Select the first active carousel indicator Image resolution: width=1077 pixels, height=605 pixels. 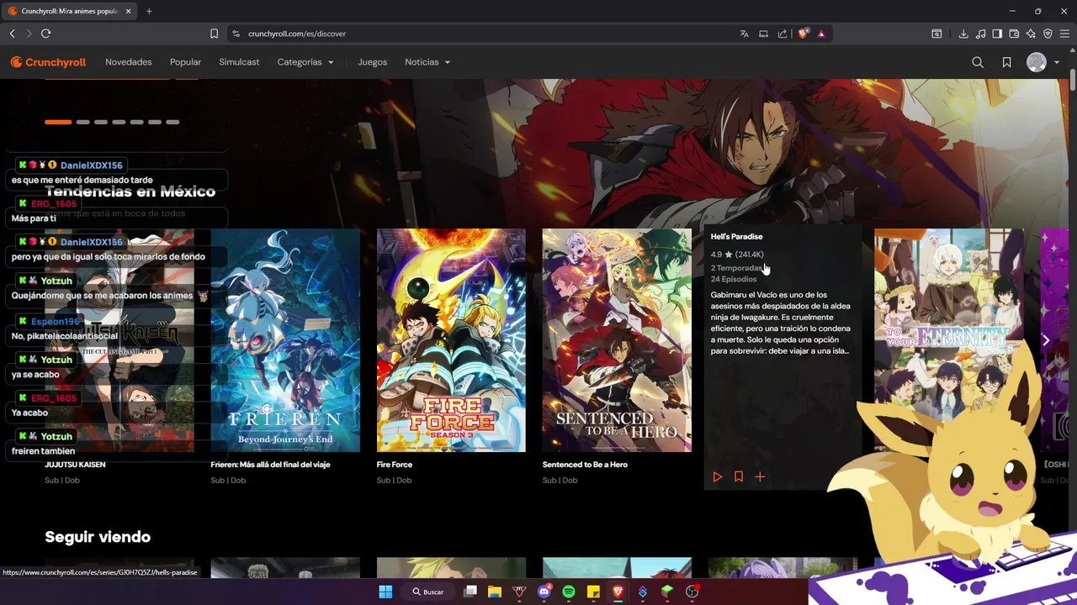[x=58, y=122]
